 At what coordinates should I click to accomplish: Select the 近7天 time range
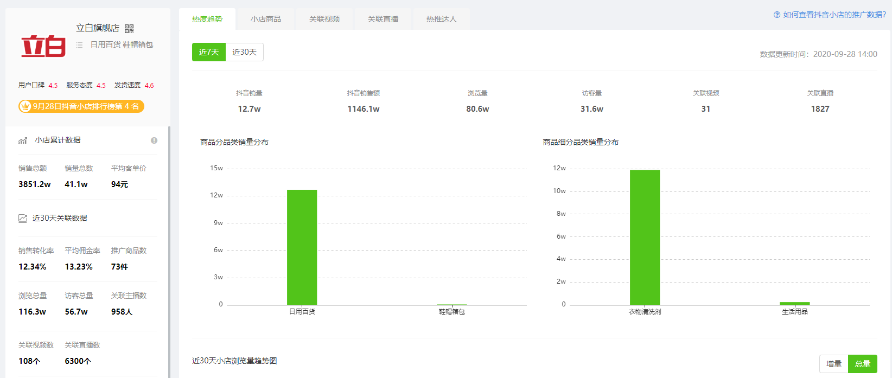(x=209, y=52)
